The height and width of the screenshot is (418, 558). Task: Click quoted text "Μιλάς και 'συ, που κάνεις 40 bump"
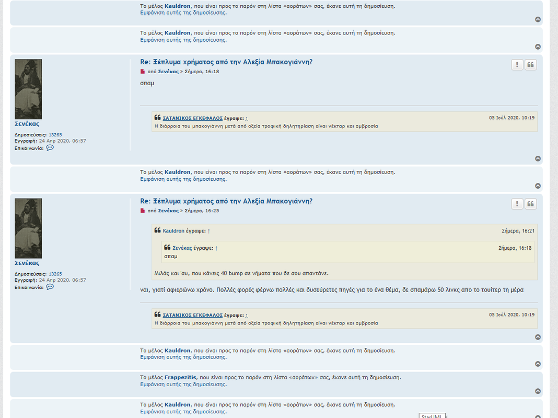coord(241,274)
